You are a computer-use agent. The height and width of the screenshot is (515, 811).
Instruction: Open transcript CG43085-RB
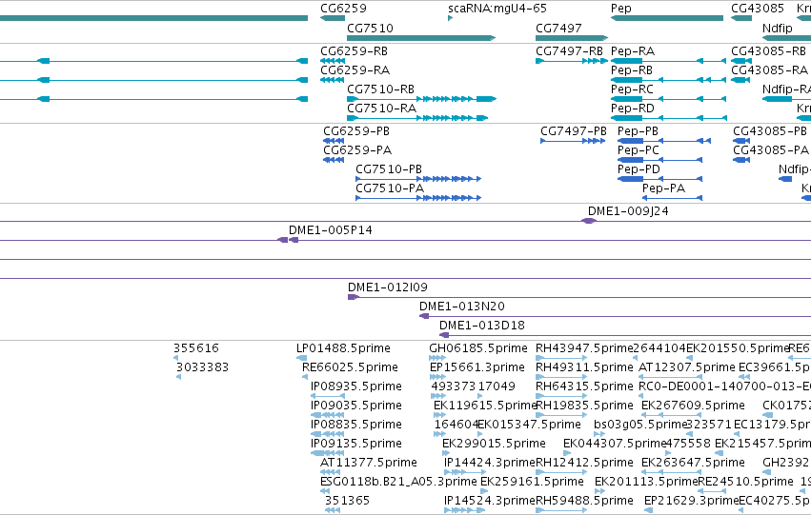pyautogui.click(x=768, y=51)
